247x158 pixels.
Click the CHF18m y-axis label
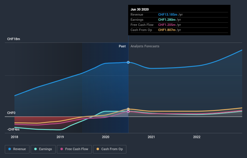click(x=14, y=39)
